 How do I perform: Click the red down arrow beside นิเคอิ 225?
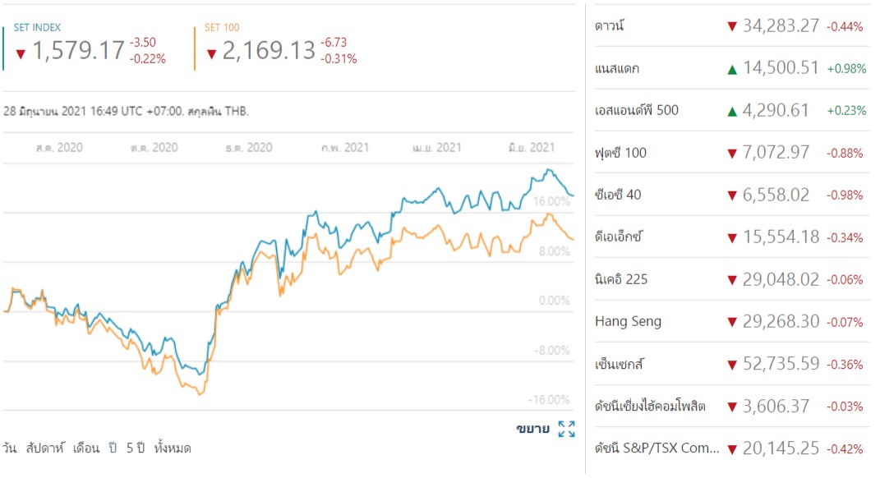[731, 280]
